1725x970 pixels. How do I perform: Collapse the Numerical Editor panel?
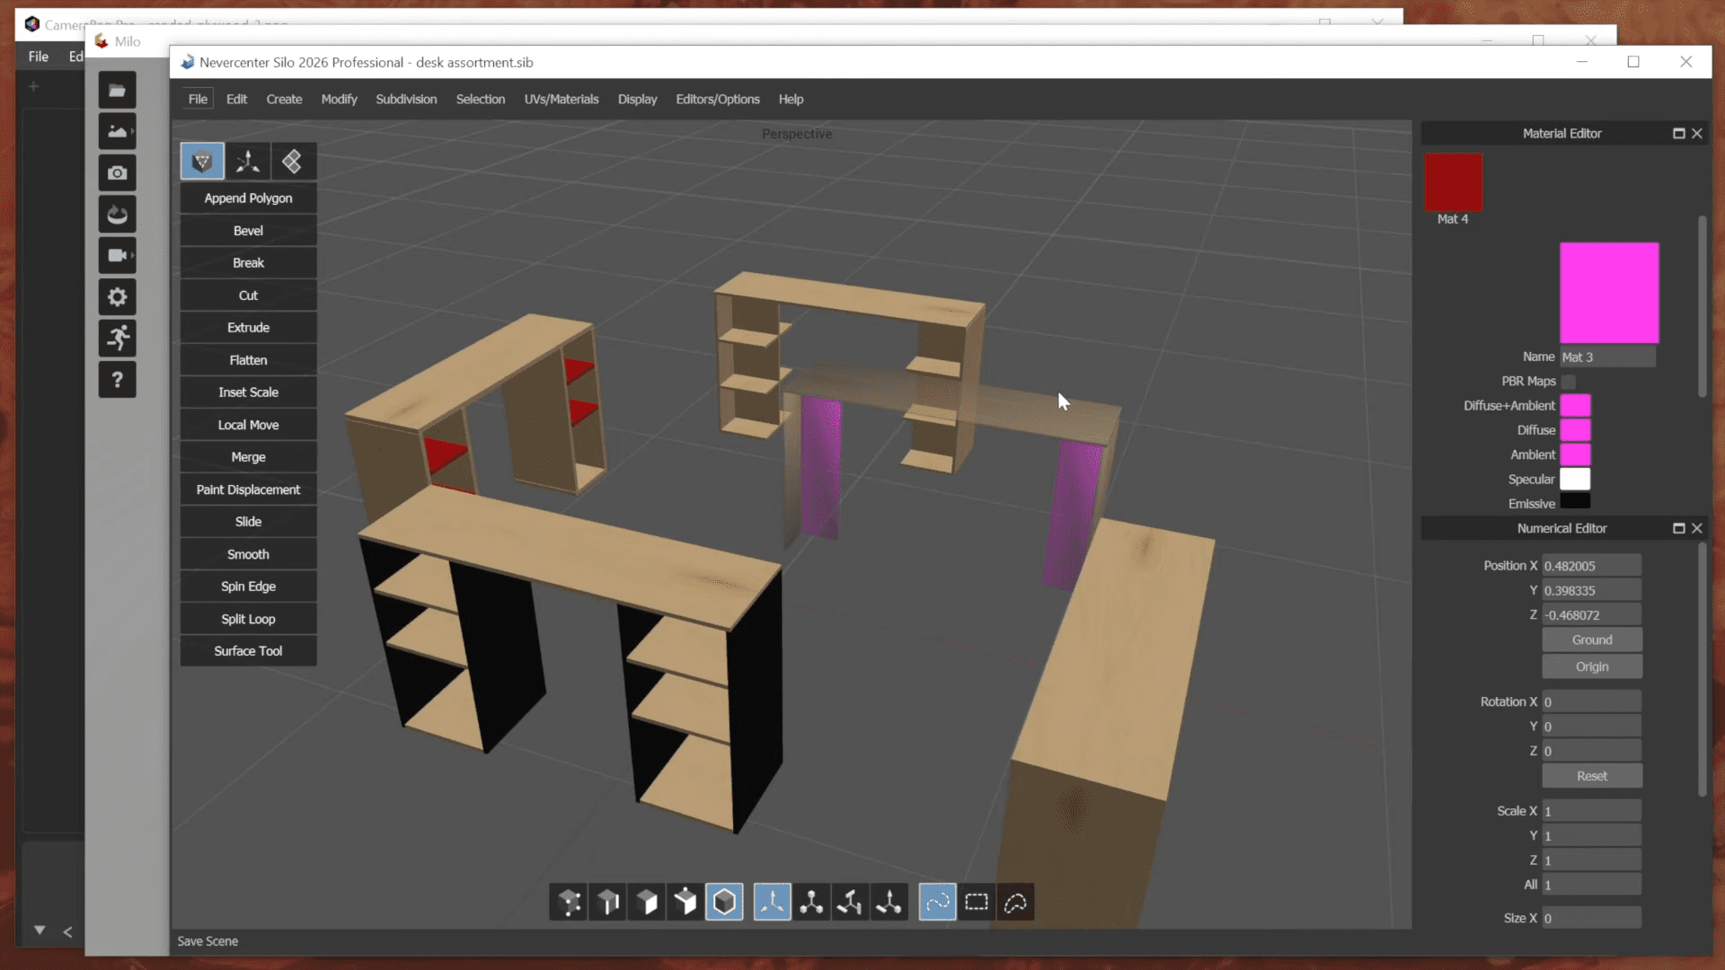[1678, 528]
